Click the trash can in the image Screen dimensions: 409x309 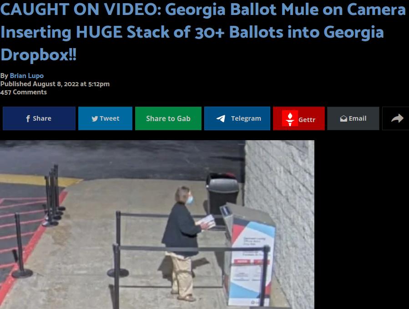222,194
